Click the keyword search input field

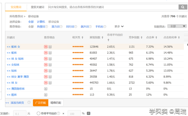click(x=113, y=7)
